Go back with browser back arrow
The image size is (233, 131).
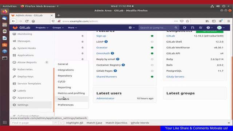pyautogui.click(x=13, y=21)
